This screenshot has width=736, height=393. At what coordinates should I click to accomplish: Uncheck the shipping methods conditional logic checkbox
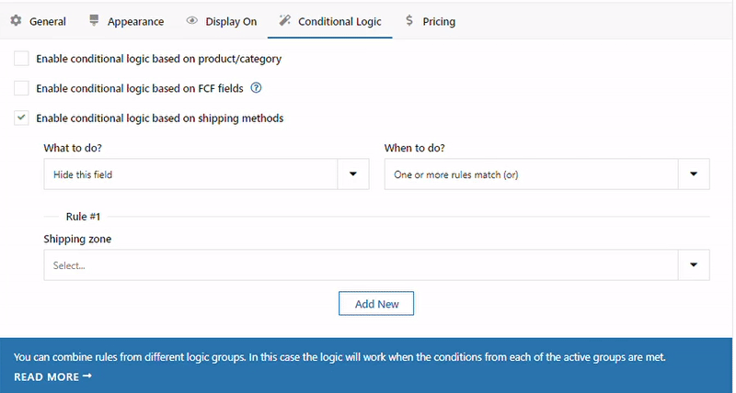tap(21, 118)
